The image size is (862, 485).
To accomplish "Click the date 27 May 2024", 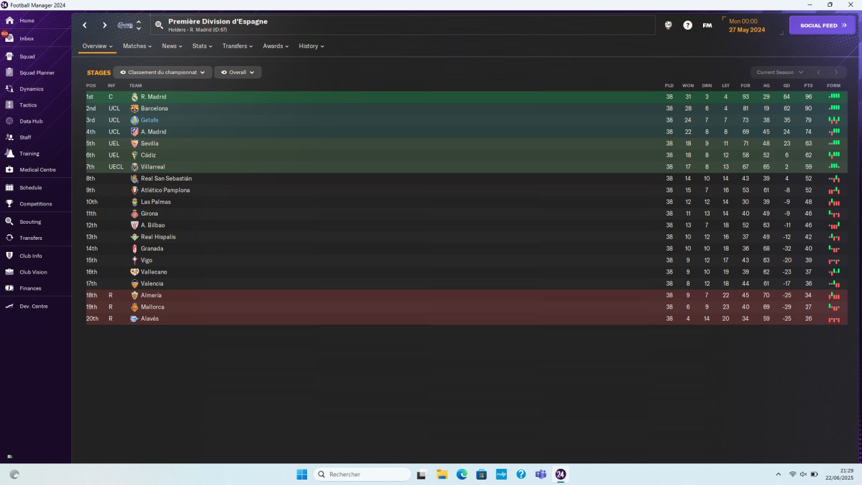I will point(747,30).
